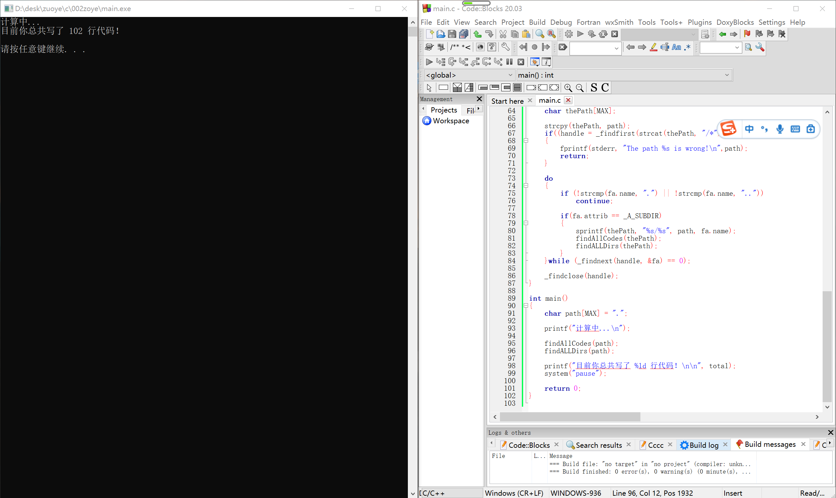Toggle highlight selected text marker
The image size is (836, 498).
click(653, 47)
